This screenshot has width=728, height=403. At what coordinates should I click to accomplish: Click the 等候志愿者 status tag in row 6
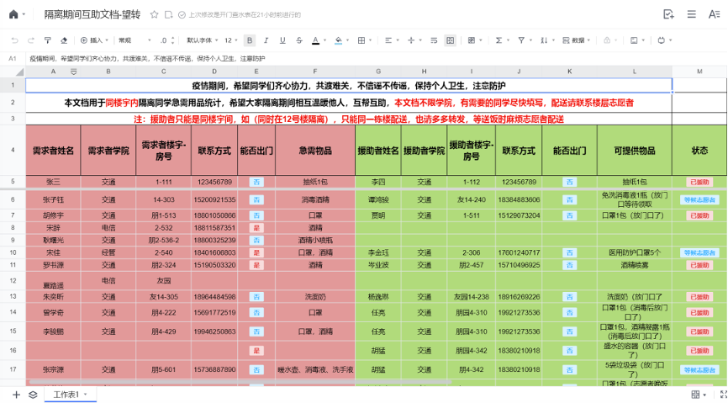699,199
